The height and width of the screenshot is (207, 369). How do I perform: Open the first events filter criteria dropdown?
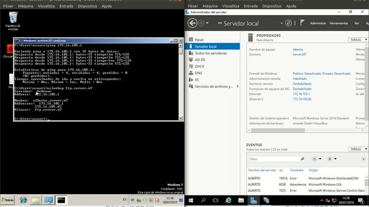click(317, 159)
